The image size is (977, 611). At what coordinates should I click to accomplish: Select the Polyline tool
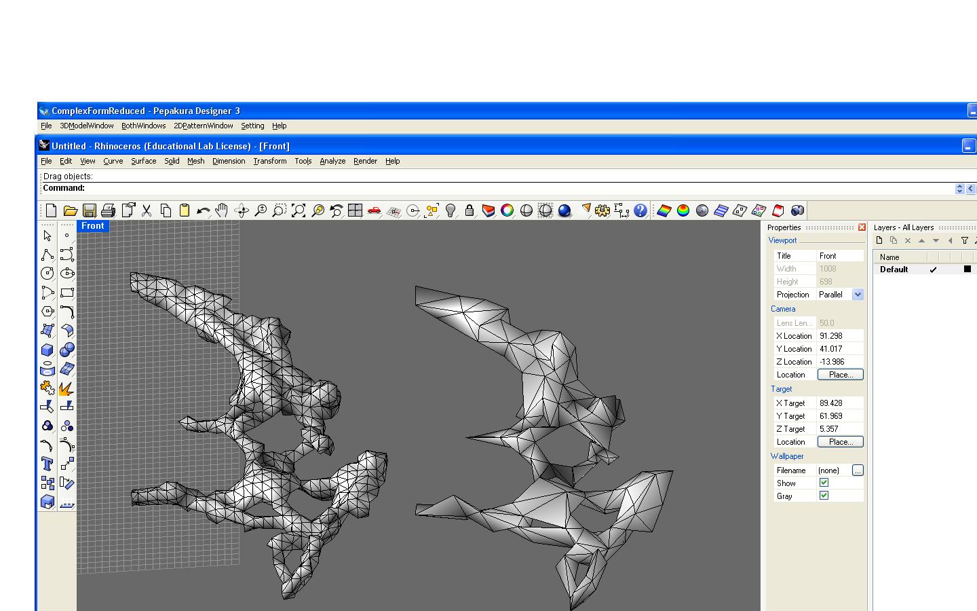(47, 255)
